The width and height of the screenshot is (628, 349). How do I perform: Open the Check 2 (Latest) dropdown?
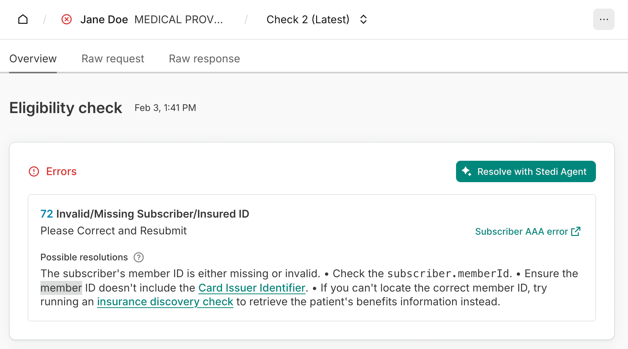tap(308, 20)
